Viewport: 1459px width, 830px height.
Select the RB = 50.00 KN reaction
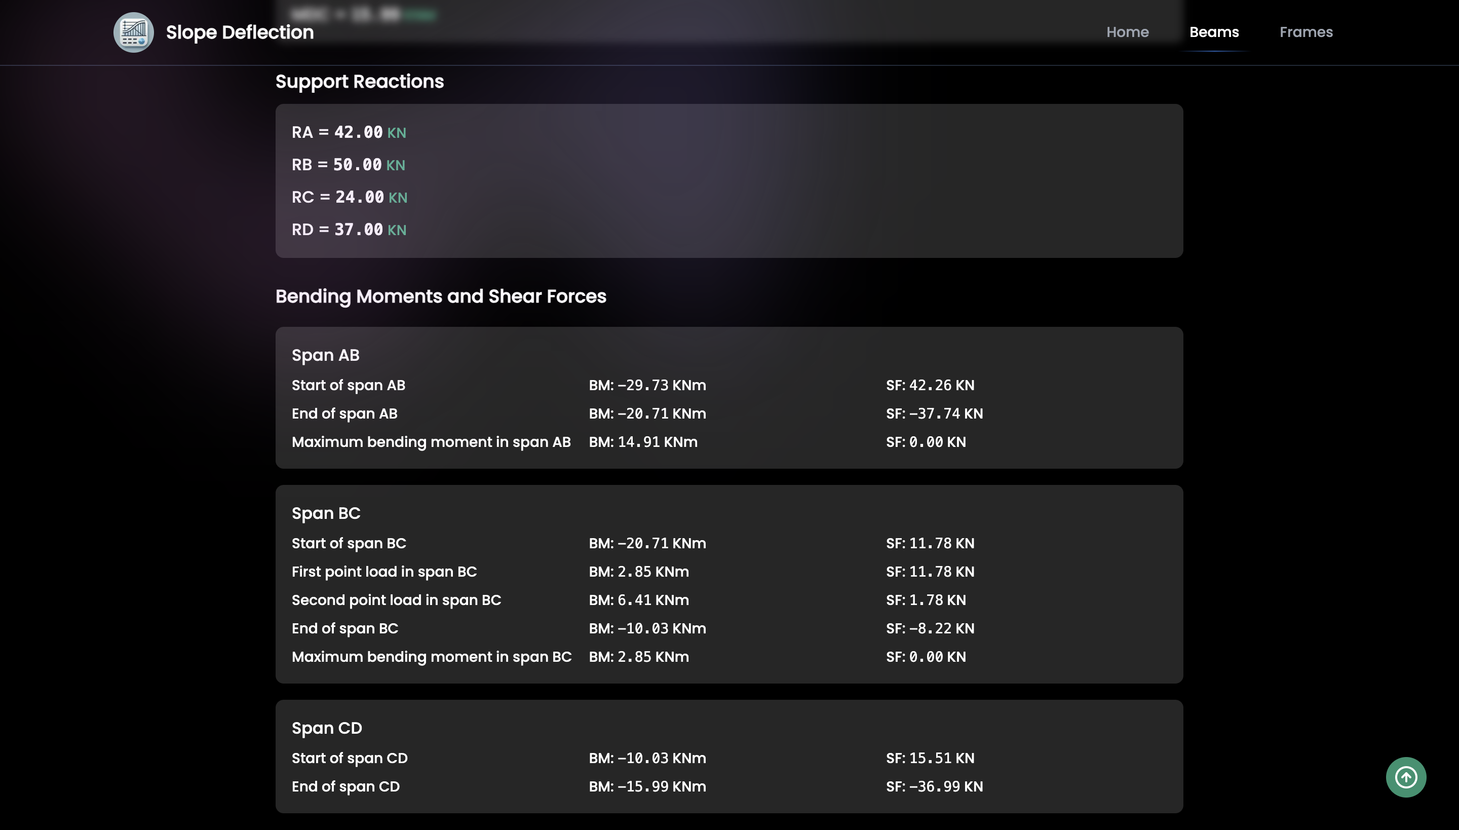pyautogui.click(x=348, y=165)
